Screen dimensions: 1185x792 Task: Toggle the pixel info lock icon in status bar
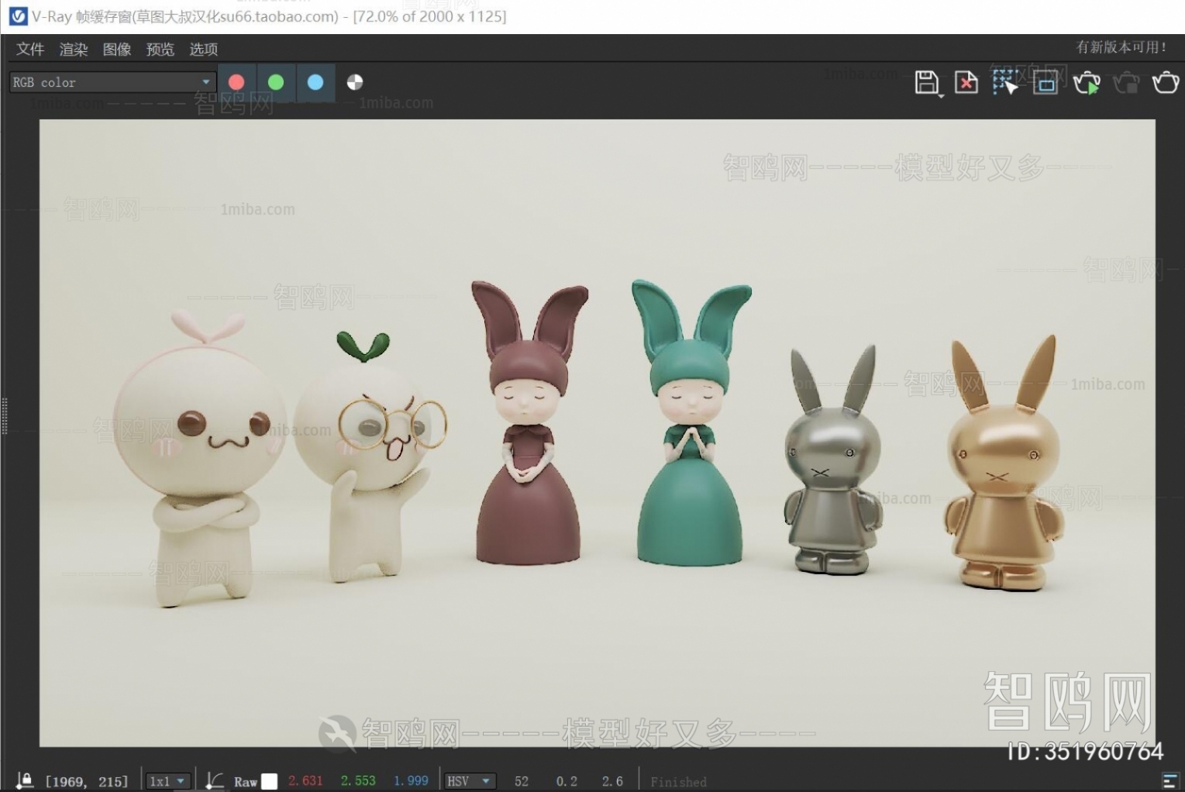(x=25, y=780)
